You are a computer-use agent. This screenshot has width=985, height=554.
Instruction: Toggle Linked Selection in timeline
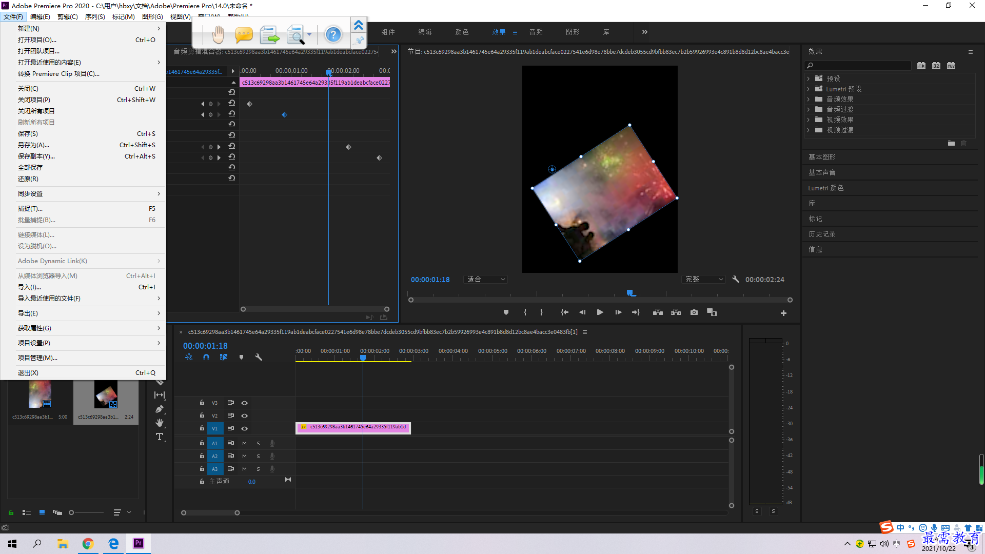(x=224, y=357)
